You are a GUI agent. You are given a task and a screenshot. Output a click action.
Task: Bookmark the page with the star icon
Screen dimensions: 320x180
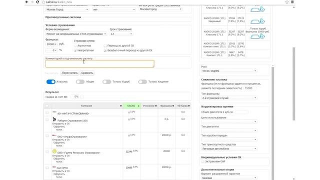click(x=287, y=2)
